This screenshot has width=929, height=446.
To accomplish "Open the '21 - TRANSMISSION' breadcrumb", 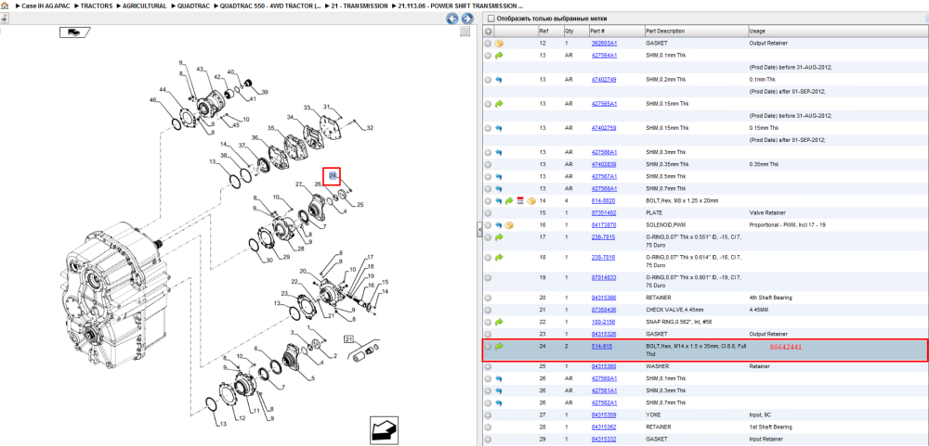I will coord(360,6).
